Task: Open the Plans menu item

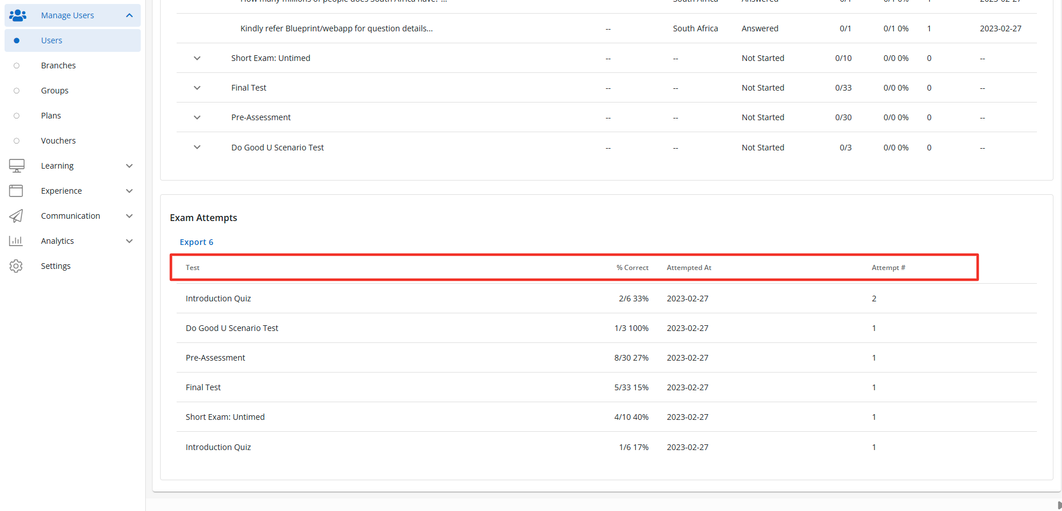Action: (51, 116)
